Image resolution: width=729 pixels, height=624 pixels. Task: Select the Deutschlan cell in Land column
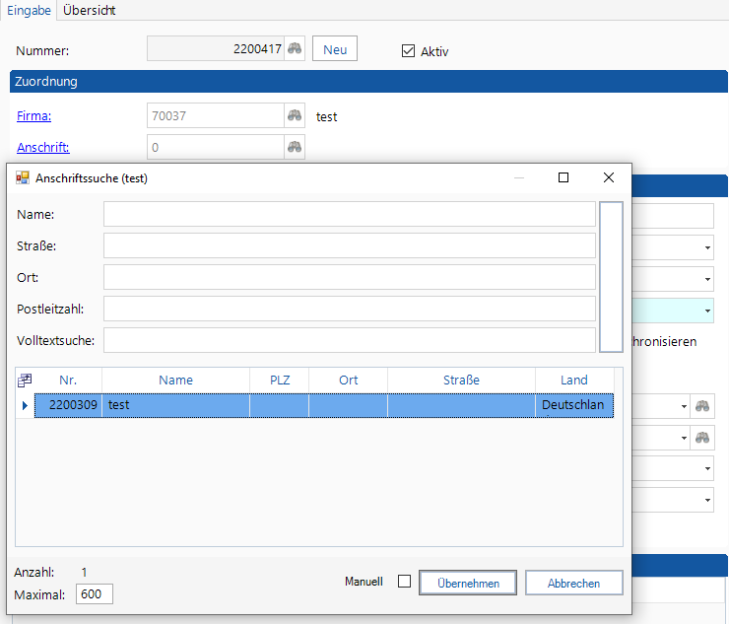pyautogui.click(x=574, y=405)
